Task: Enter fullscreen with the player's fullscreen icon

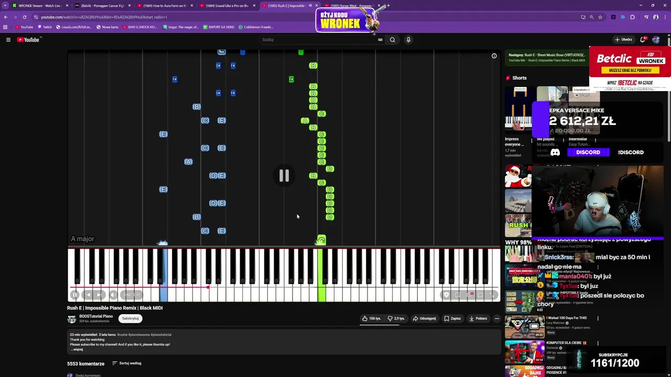Action: (x=492, y=295)
